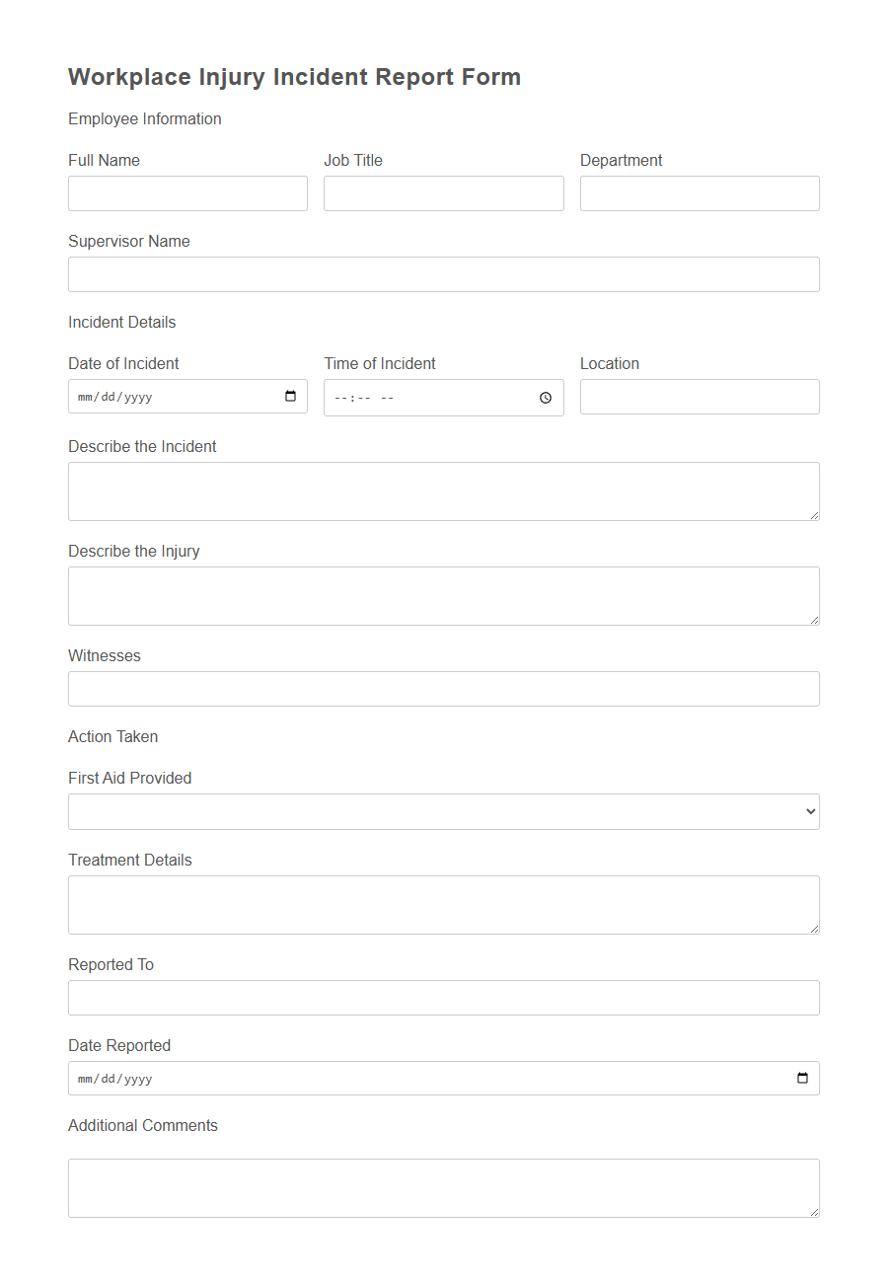
Task: Click the Location input field
Action: [x=700, y=397]
